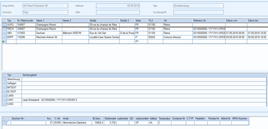Click C in Temperatur column
Viewport: 268px width, 129px height.
point(164,123)
